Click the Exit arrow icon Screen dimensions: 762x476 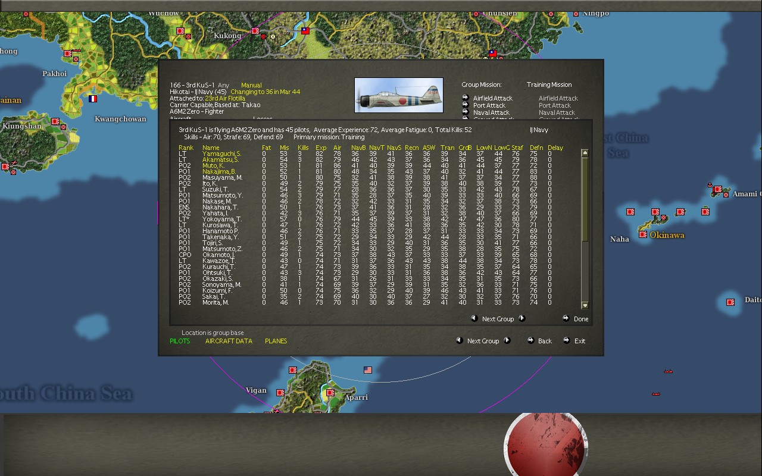(x=566, y=340)
